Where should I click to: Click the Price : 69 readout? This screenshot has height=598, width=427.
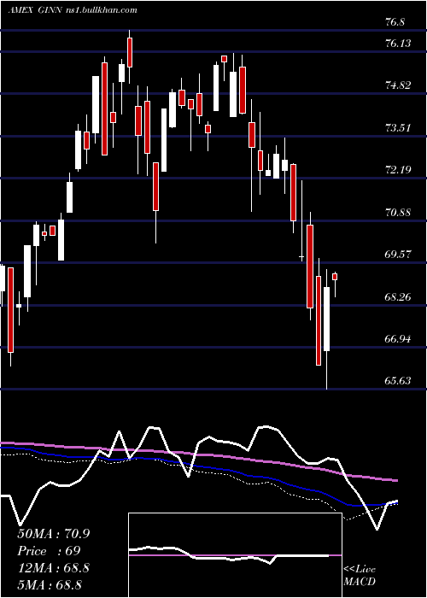pyautogui.click(x=49, y=551)
